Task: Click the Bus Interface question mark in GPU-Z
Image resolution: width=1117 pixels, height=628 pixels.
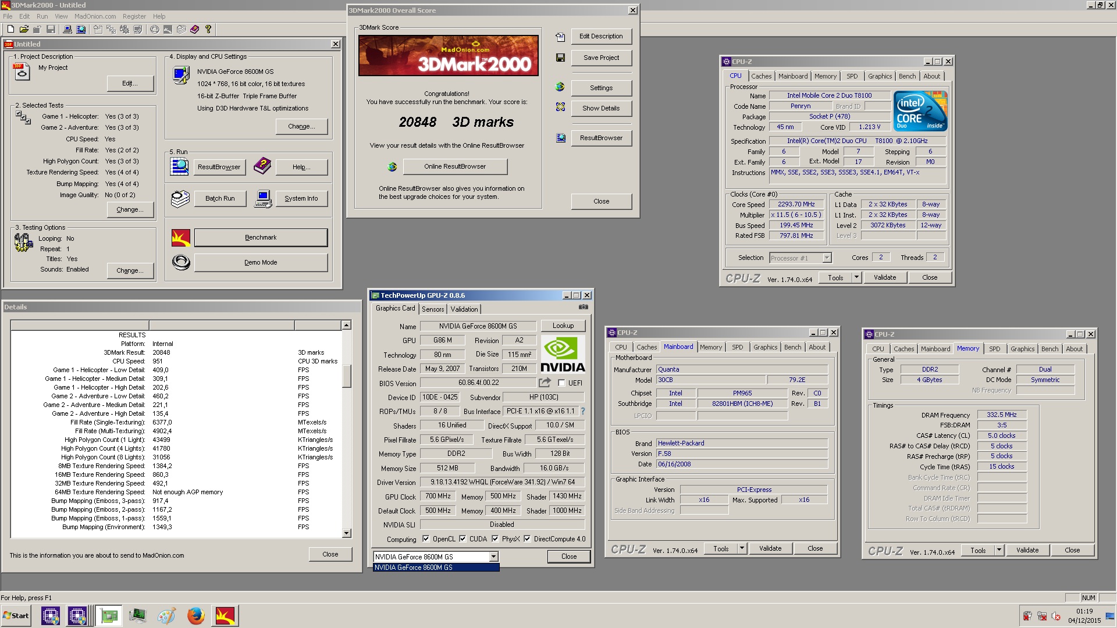Action: [x=582, y=411]
